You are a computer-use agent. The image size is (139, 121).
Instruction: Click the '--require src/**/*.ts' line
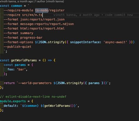[x=23, y=15]
